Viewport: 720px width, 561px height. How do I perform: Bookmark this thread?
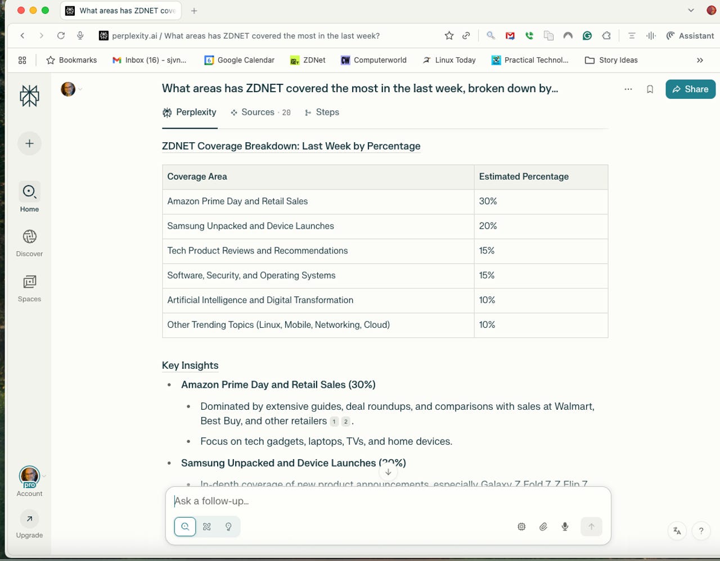click(x=650, y=89)
